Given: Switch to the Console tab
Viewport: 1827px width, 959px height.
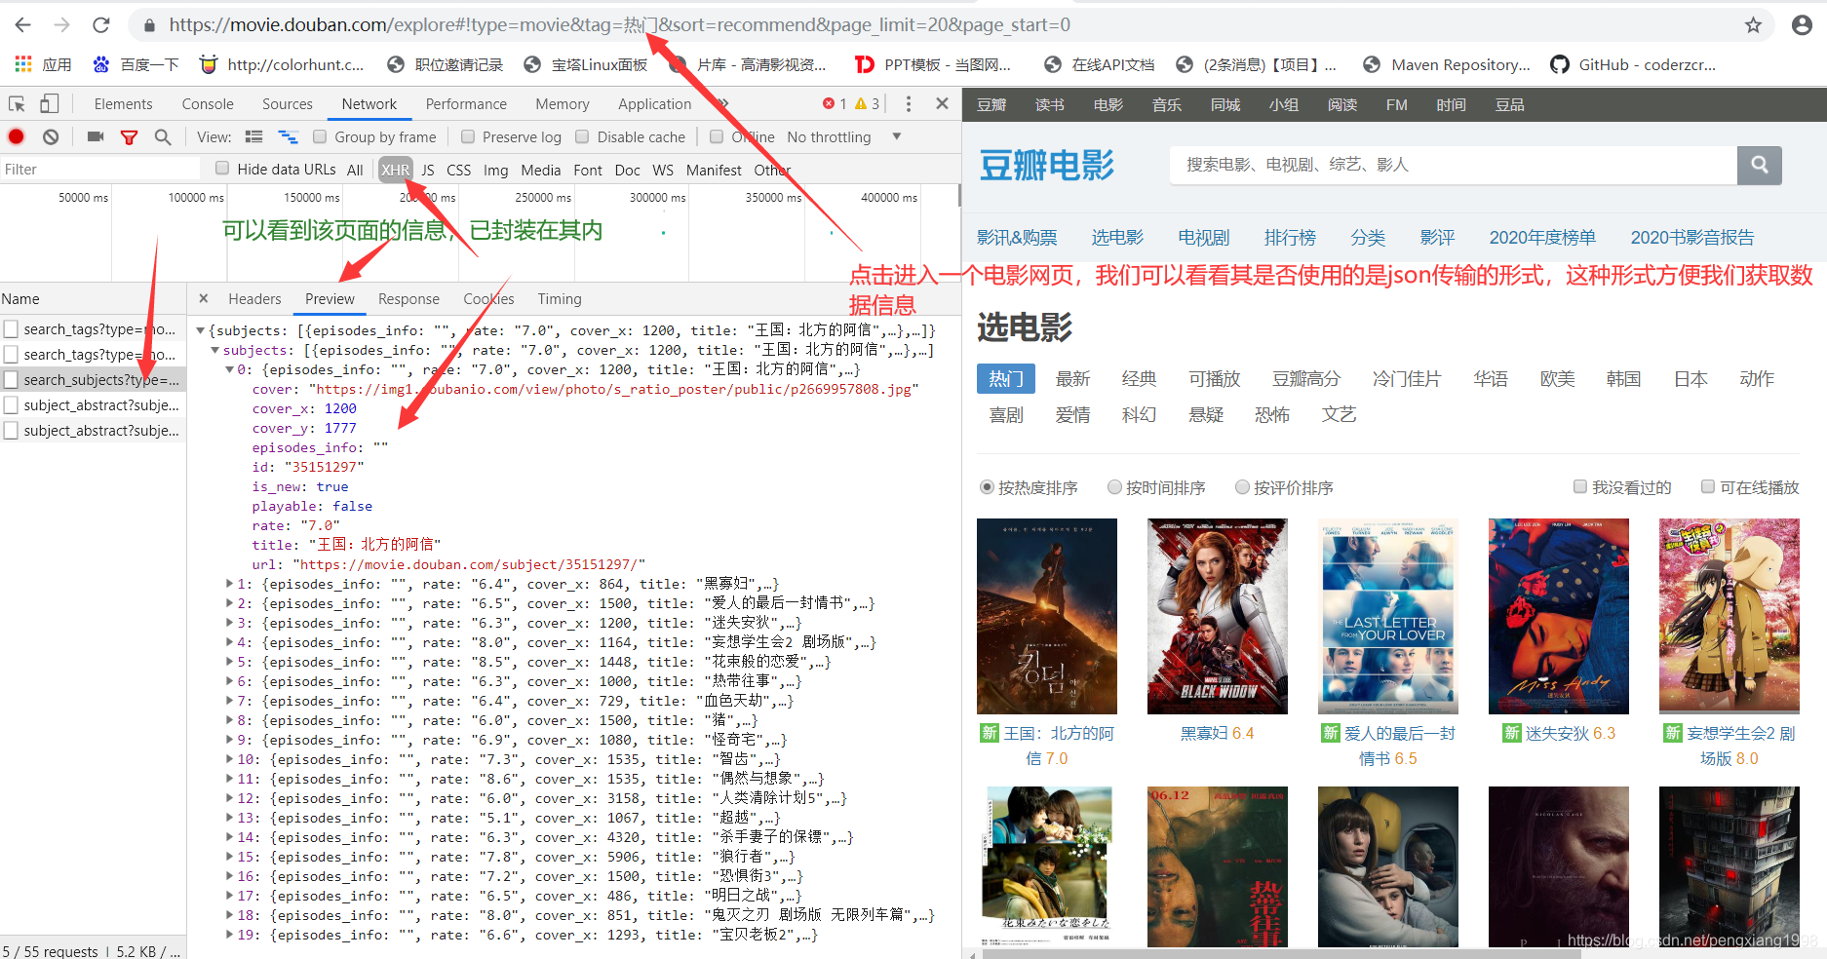Looking at the screenshot, I should point(208,104).
